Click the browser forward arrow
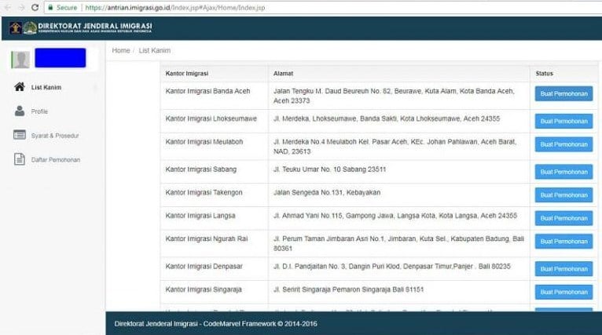This screenshot has width=602, height=335. (x=21, y=7)
